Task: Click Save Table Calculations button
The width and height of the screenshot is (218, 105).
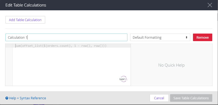Action: (x=191, y=98)
